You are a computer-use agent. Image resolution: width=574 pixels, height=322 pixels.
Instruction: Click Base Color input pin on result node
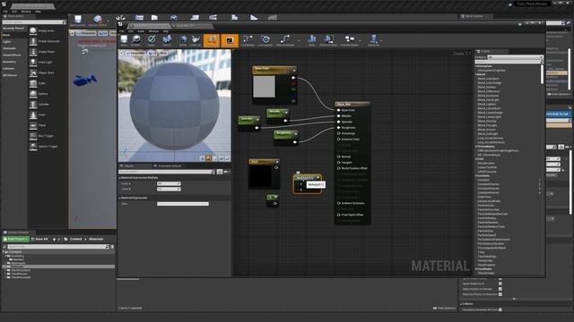click(339, 110)
